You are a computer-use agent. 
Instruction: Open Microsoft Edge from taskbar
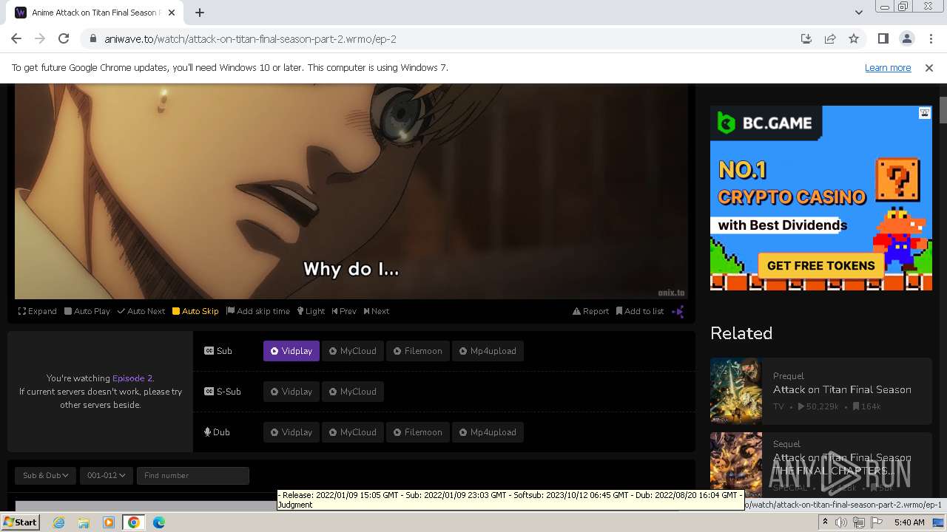159,522
